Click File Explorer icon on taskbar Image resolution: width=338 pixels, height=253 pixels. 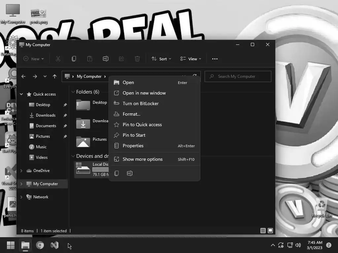pyautogui.click(x=25, y=245)
